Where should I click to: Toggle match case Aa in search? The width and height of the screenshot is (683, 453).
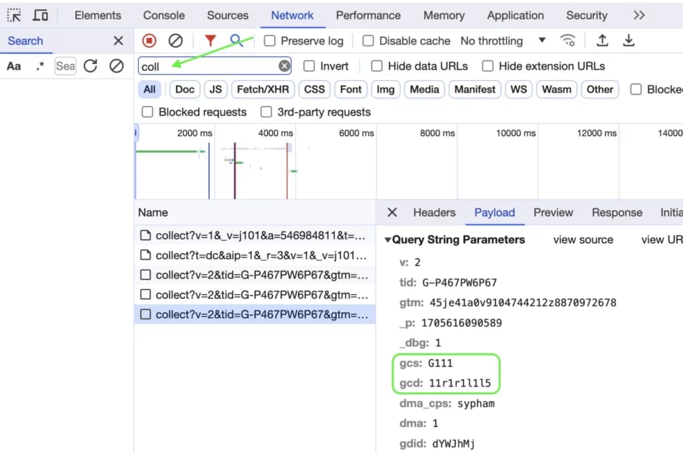pyautogui.click(x=14, y=66)
